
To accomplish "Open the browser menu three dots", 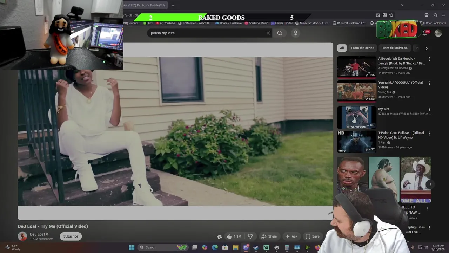I will (x=443, y=15).
